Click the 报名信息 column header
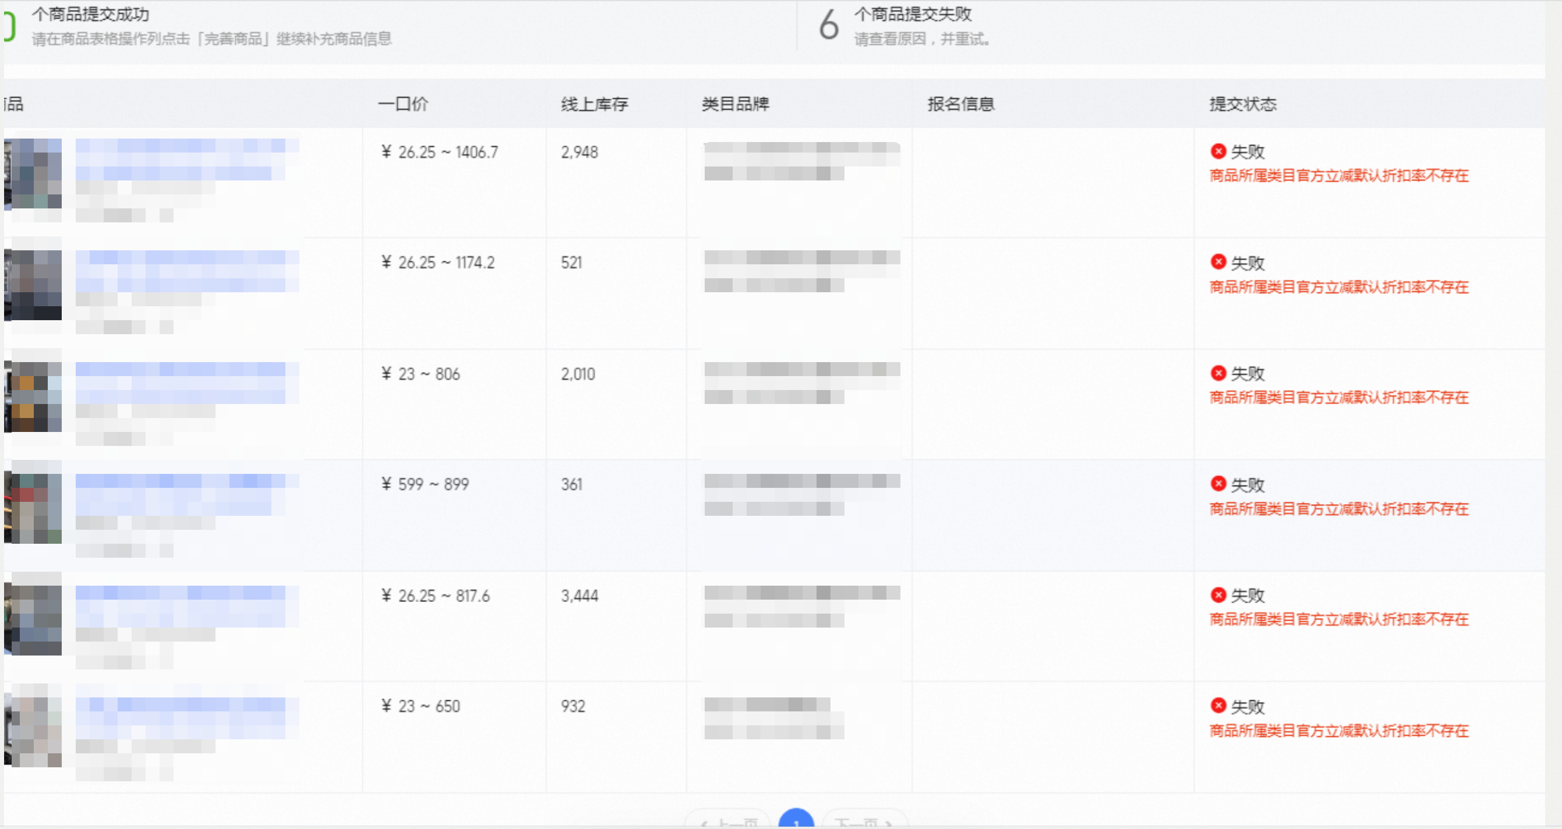The height and width of the screenshot is (829, 1562). click(x=961, y=104)
